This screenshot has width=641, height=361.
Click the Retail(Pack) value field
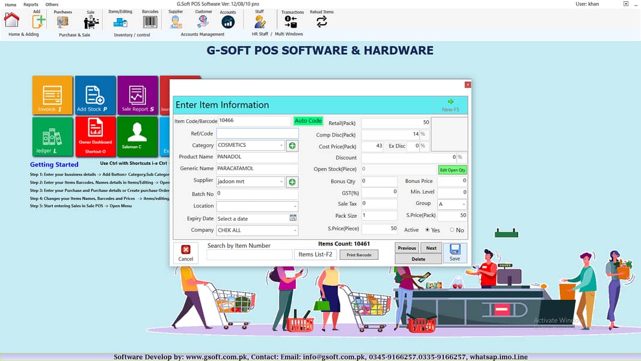pos(396,123)
